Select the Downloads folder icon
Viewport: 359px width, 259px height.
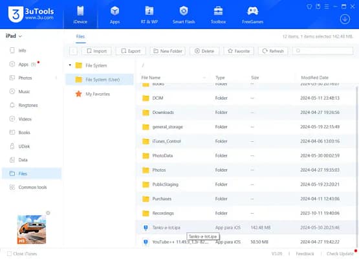pyautogui.click(x=146, y=113)
